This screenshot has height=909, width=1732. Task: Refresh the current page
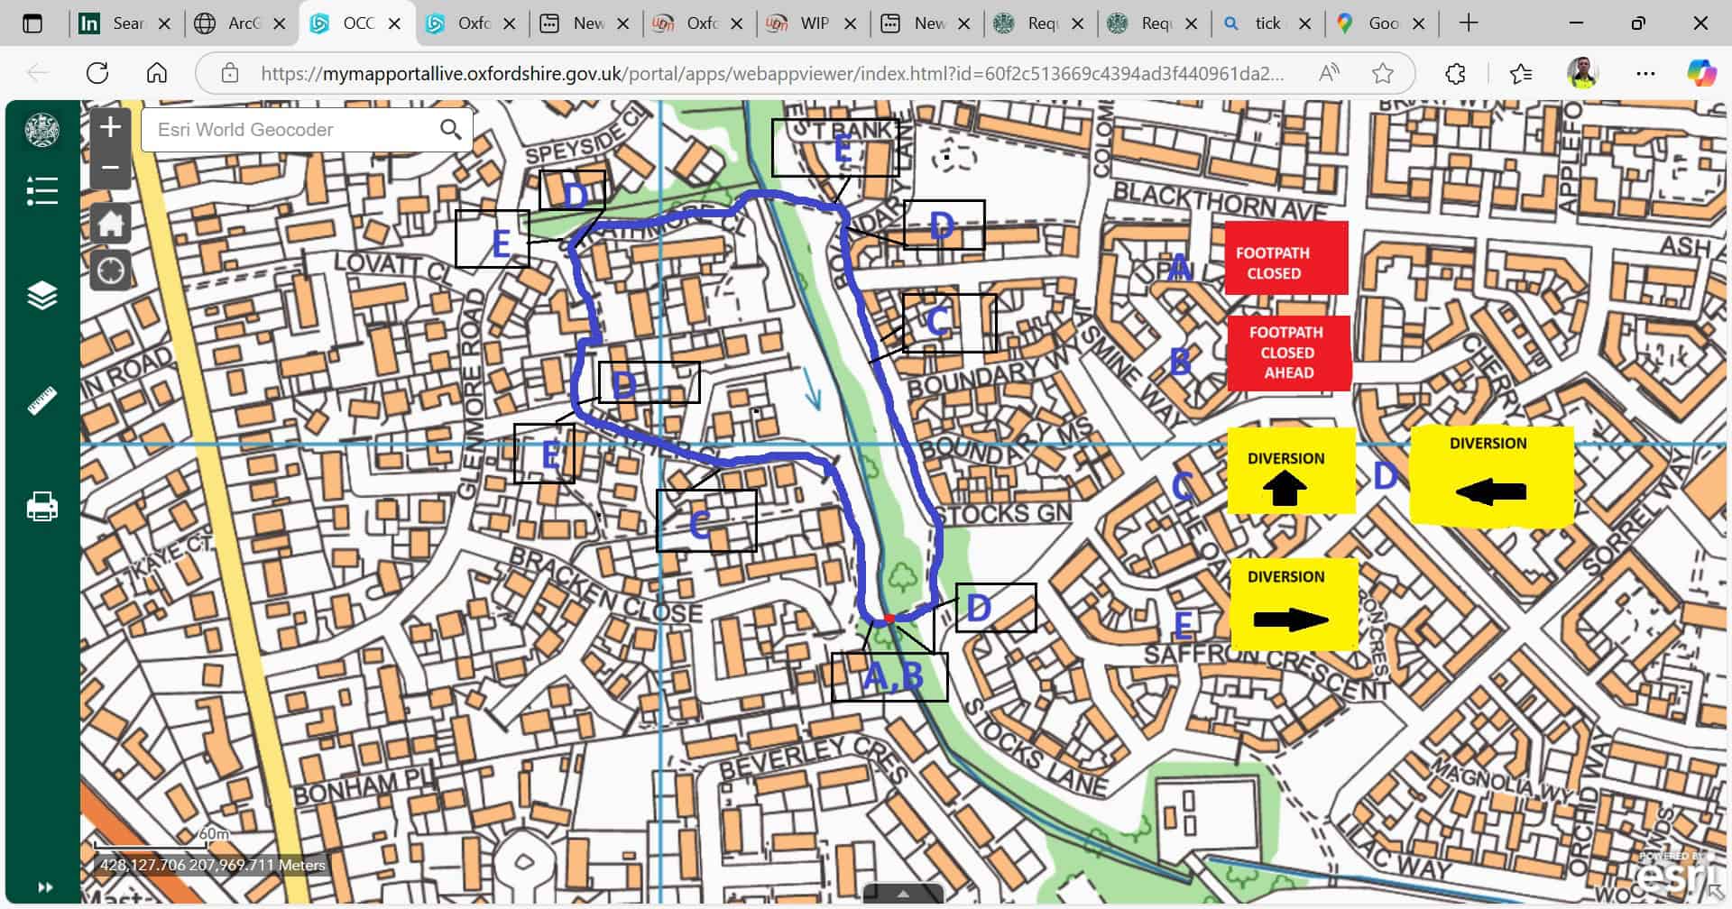[97, 73]
